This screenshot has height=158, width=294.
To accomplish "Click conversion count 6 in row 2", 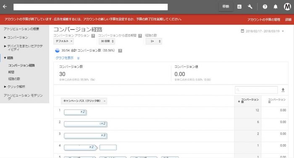I will [x=258, y=122].
